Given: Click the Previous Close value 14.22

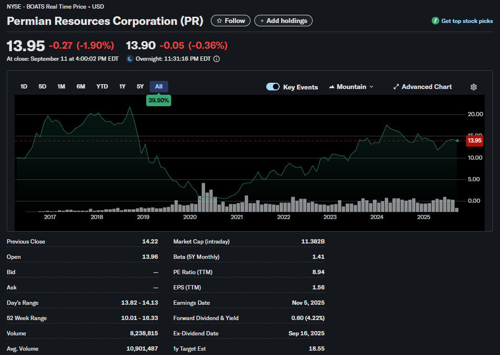Looking at the screenshot, I should [150, 241].
